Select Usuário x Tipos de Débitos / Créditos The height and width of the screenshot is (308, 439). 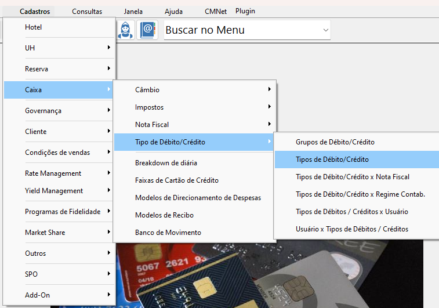click(357, 229)
